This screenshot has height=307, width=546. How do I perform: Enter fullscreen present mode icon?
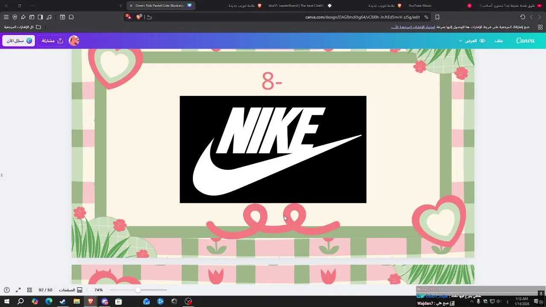[18, 290]
